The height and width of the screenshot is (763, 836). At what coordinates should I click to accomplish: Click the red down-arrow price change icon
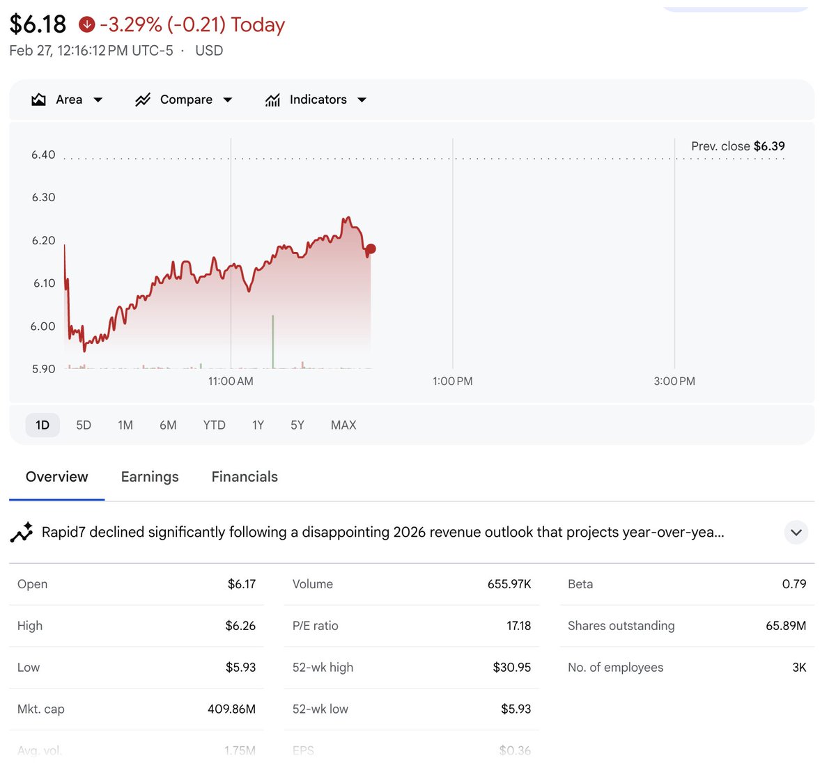click(x=86, y=24)
